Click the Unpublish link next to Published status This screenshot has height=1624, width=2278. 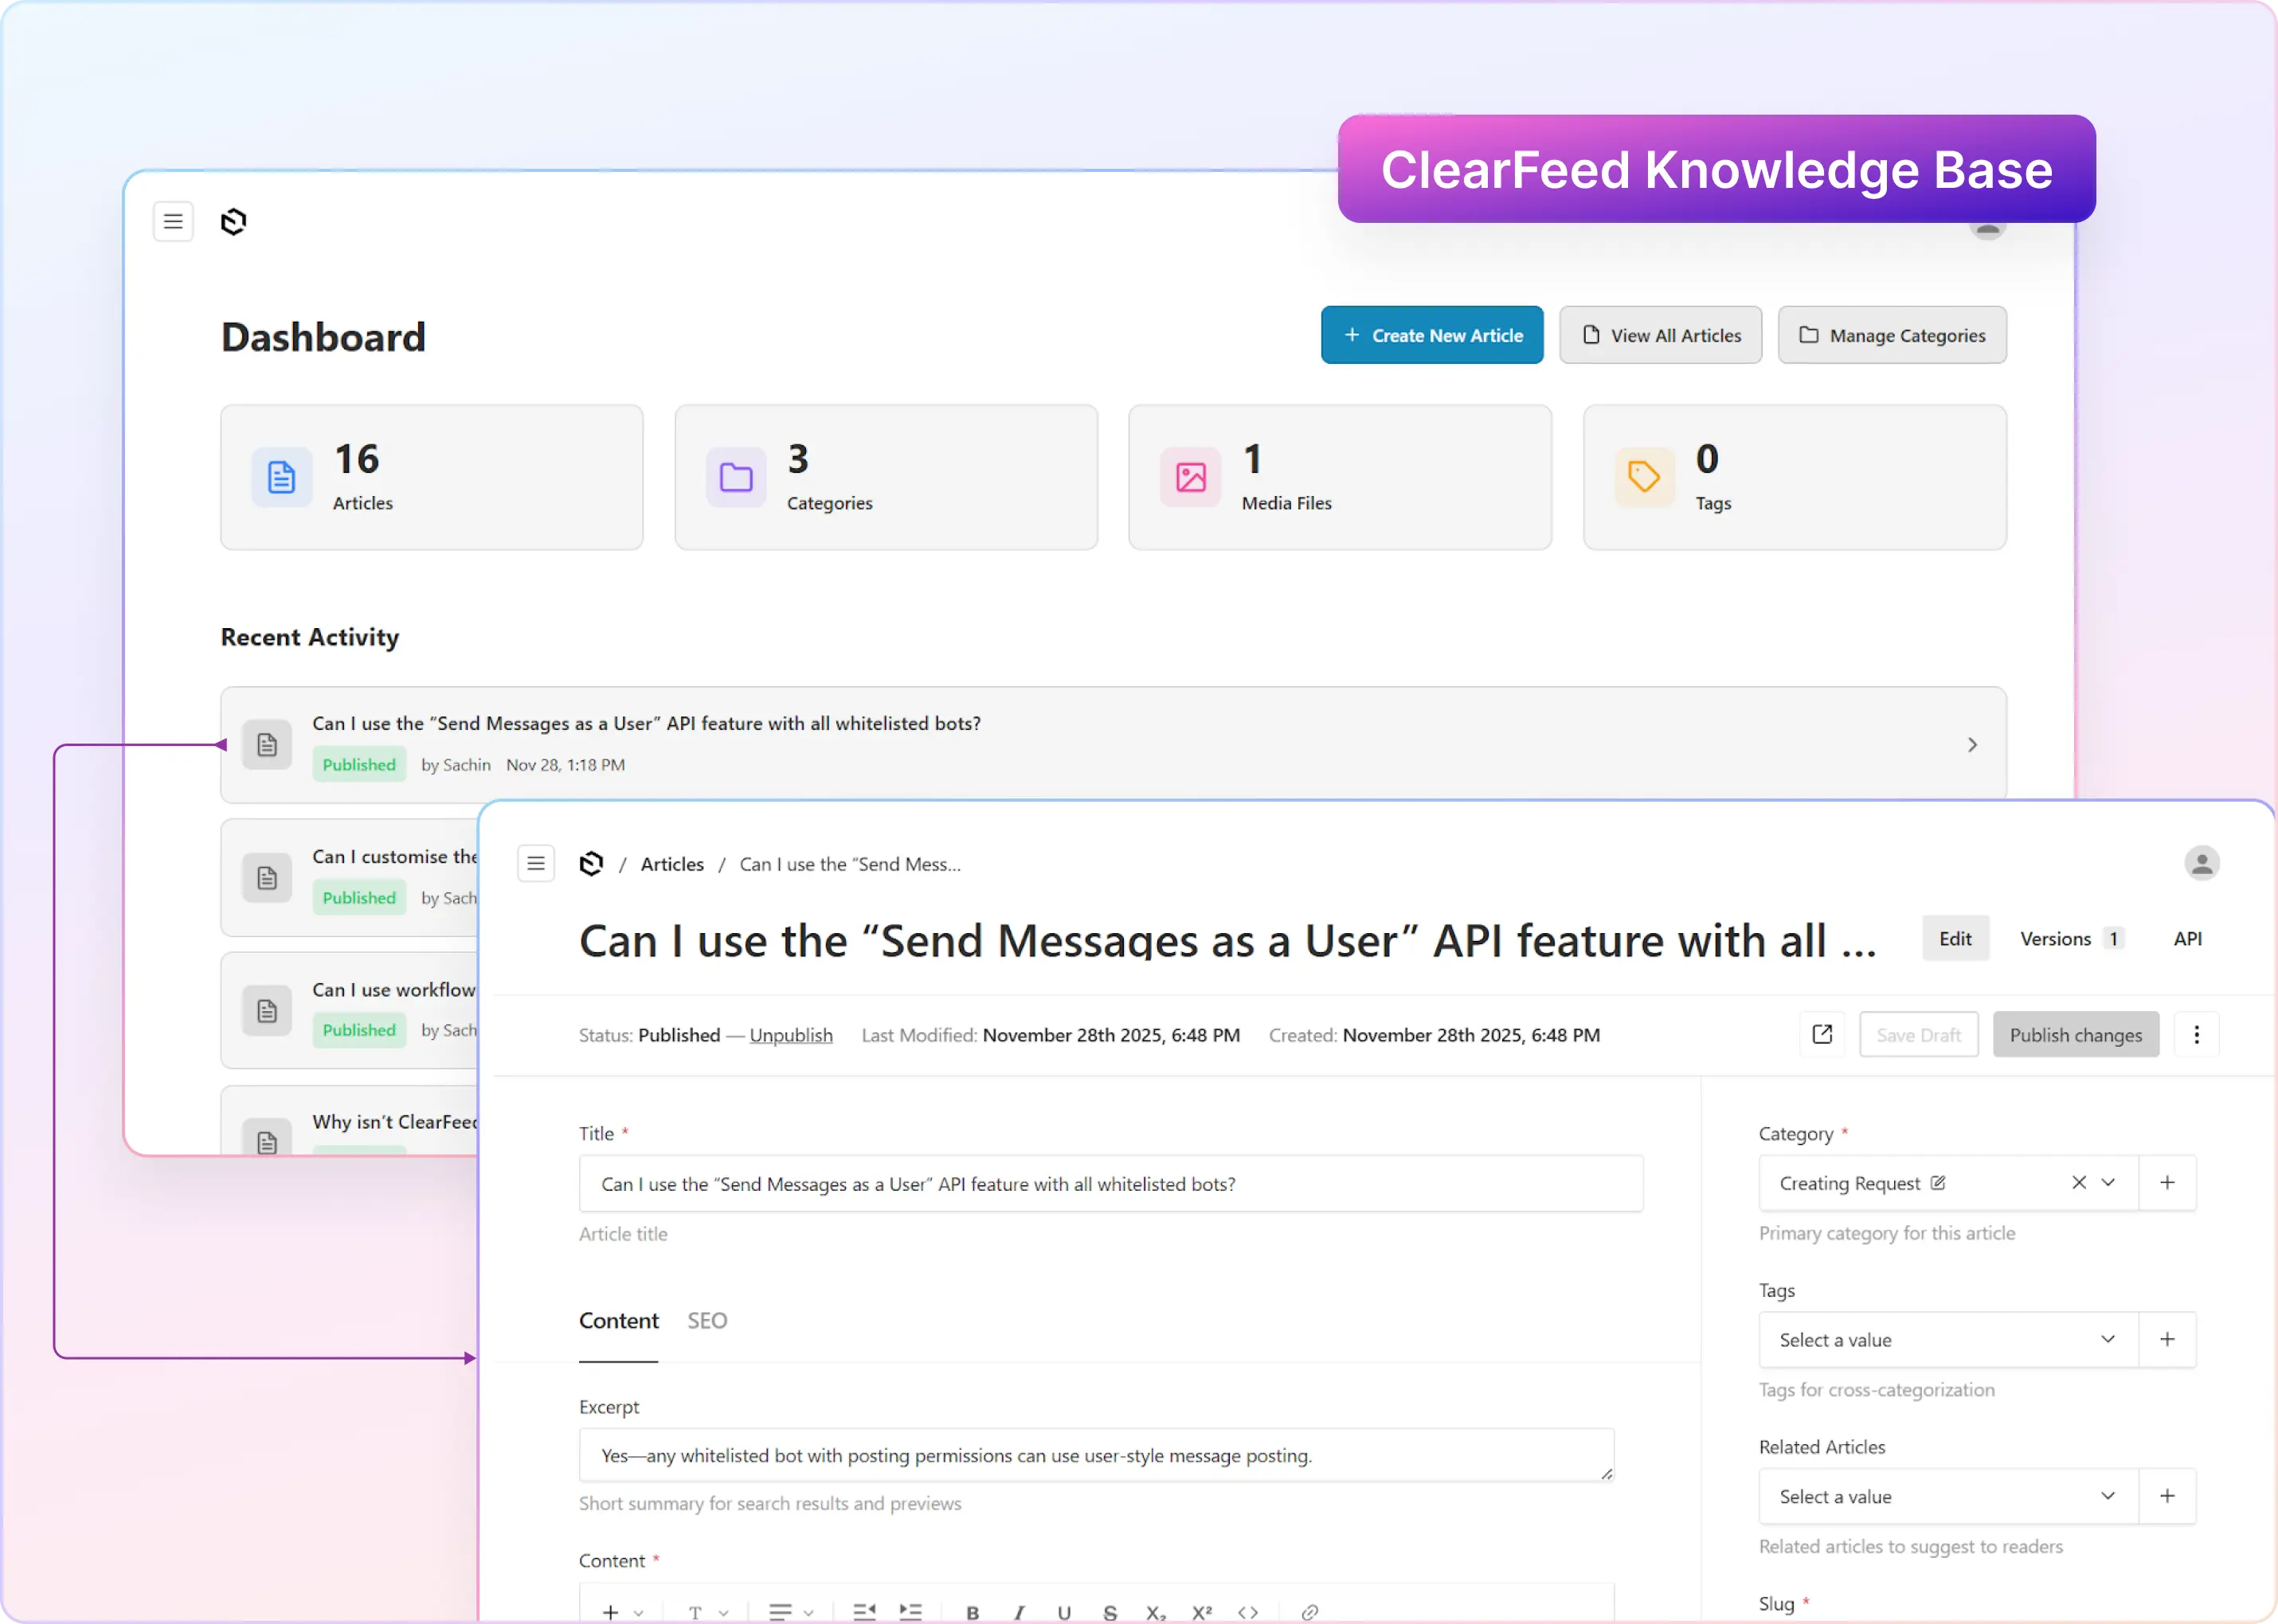[790, 1035]
